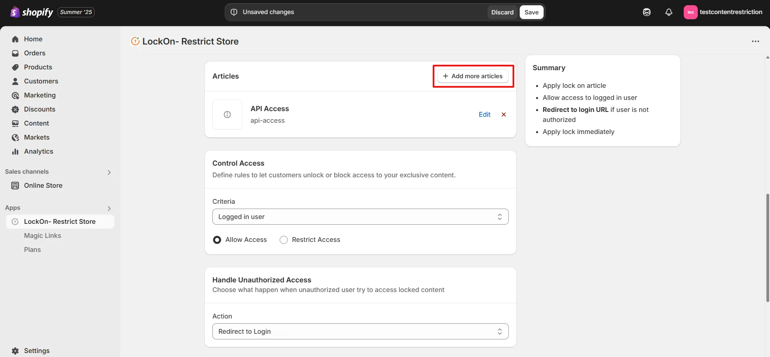This screenshot has height=357, width=770.
Task: Click the Settings gear icon
Action: coord(15,351)
